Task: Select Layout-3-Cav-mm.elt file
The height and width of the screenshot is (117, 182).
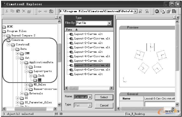Action: [x=88, y=52]
